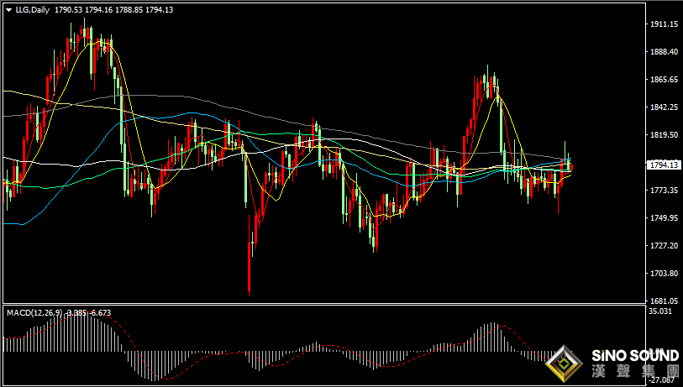
Task: Click the current price tag 1794.13 on axis
Action: click(665, 165)
